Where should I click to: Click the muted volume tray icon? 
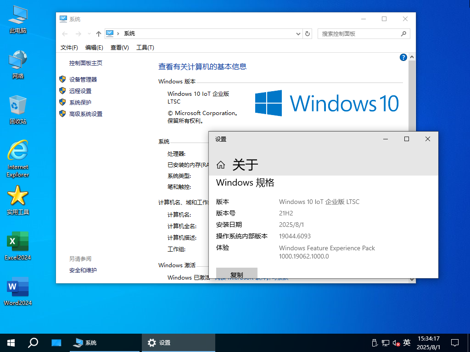tap(396, 343)
